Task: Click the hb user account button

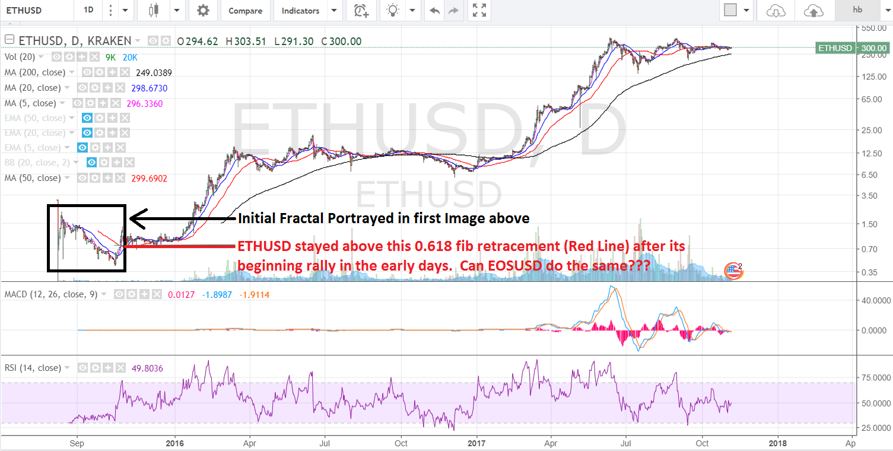Action: [857, 10]
